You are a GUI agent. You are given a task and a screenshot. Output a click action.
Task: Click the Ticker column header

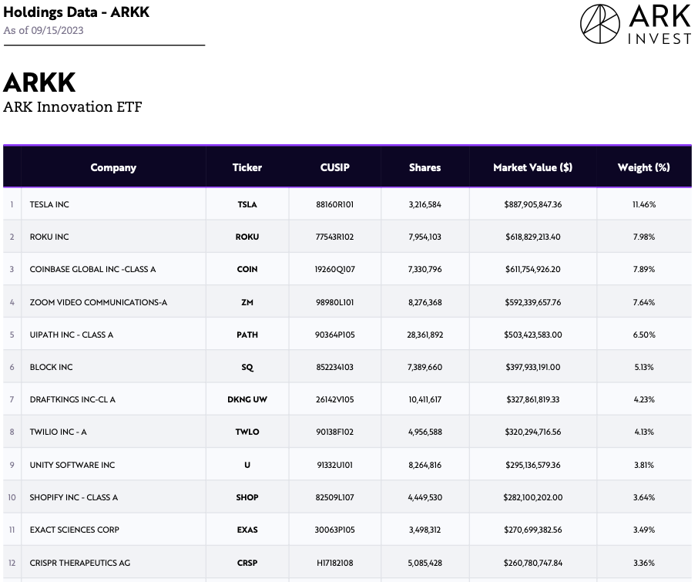tap(247, 167)
